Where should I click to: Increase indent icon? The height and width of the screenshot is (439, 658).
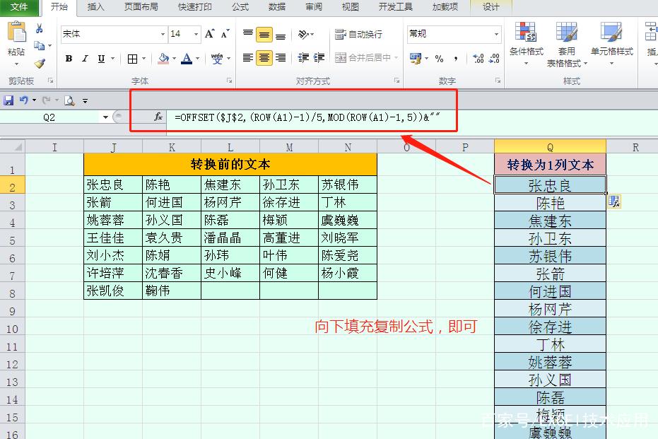319,58
